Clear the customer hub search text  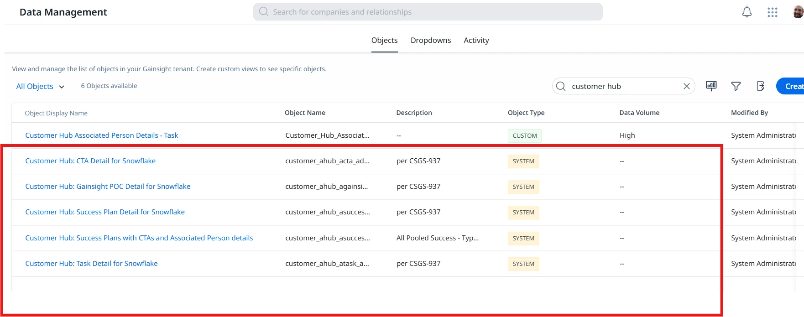[x=686, y=86]
